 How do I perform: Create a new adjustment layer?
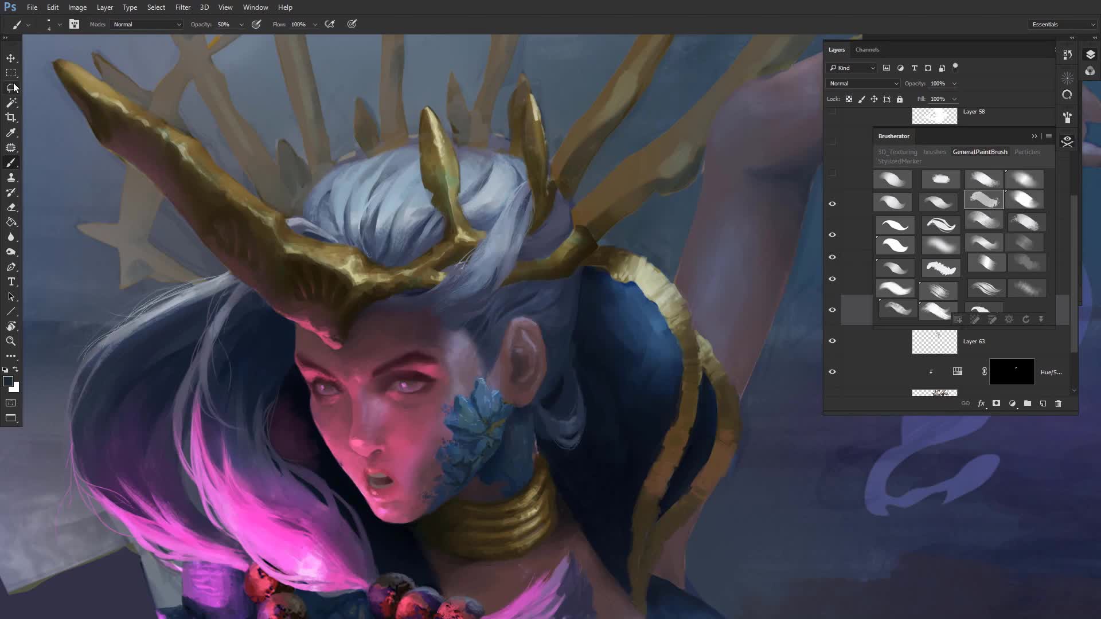coord(1012,403)
